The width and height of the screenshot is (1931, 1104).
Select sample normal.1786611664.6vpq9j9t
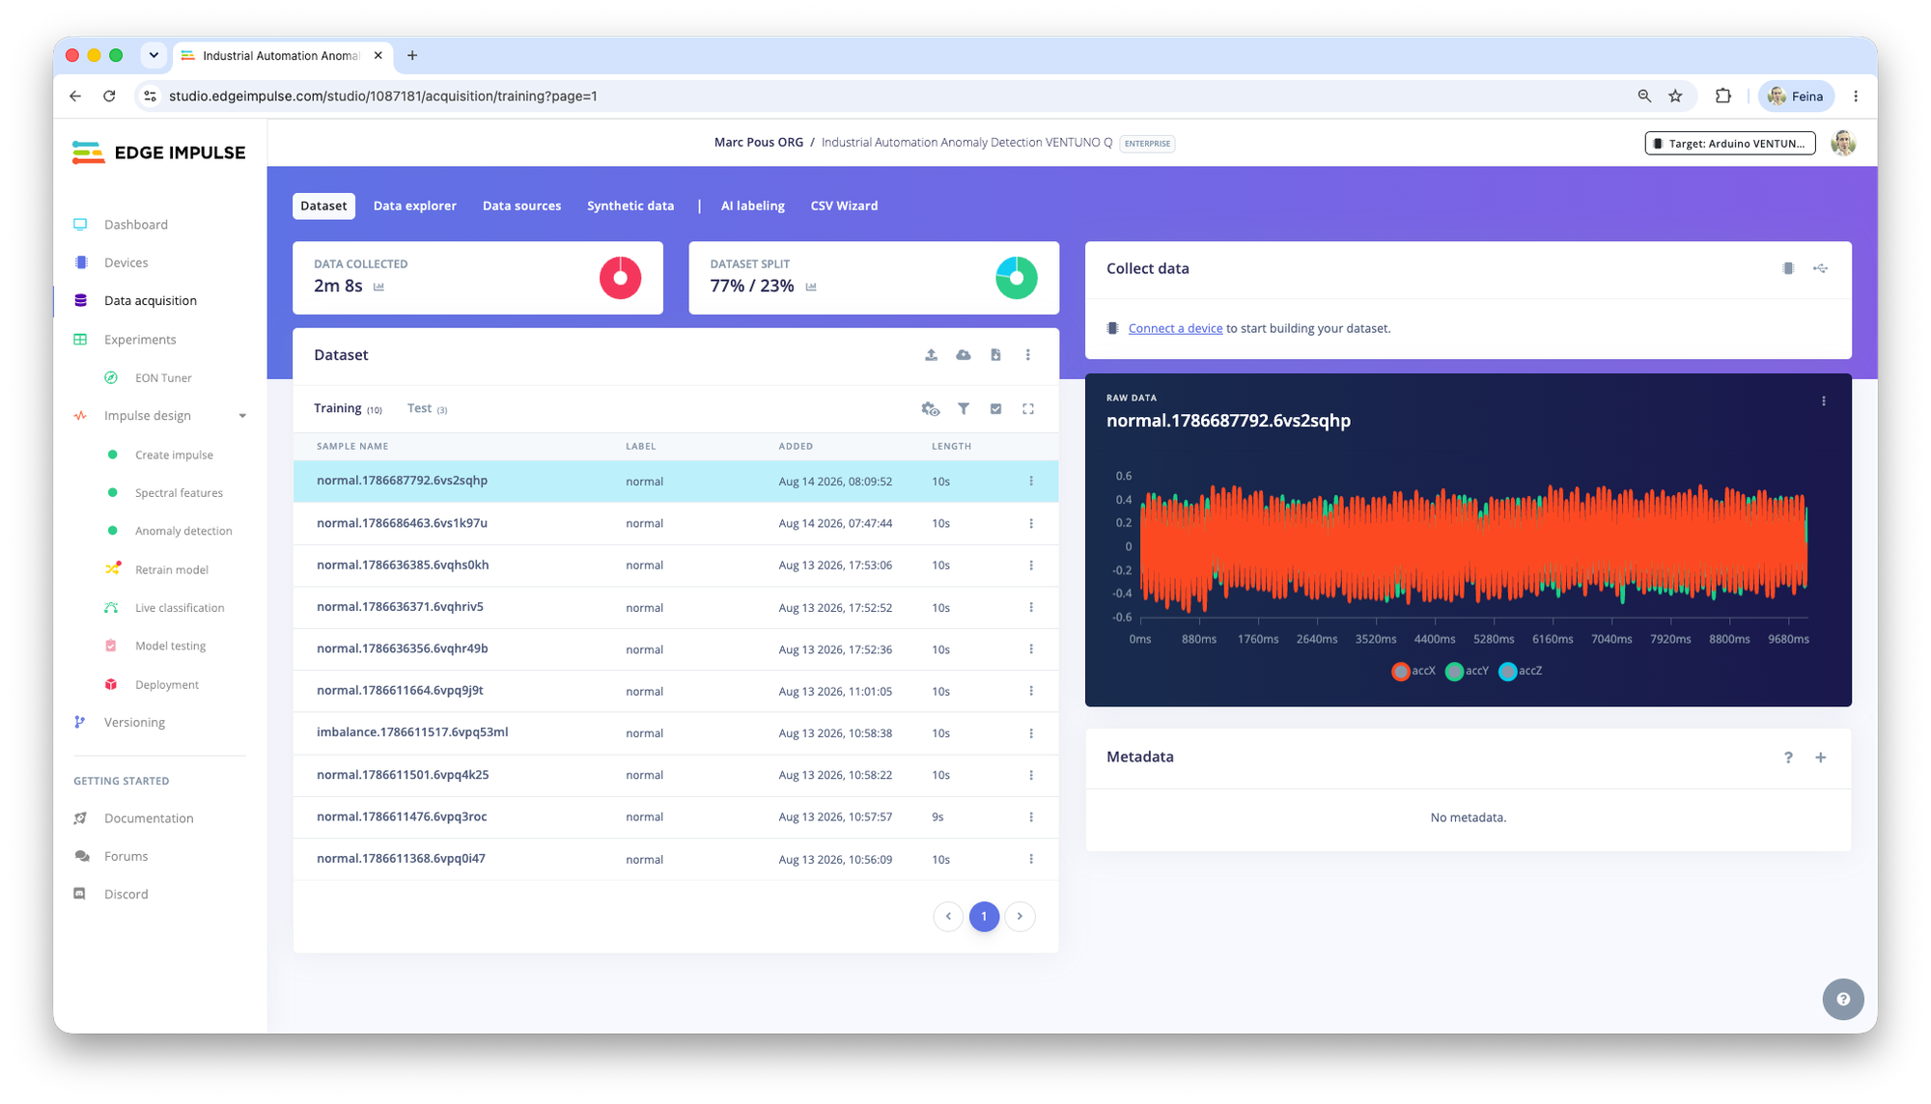point(400,691)
